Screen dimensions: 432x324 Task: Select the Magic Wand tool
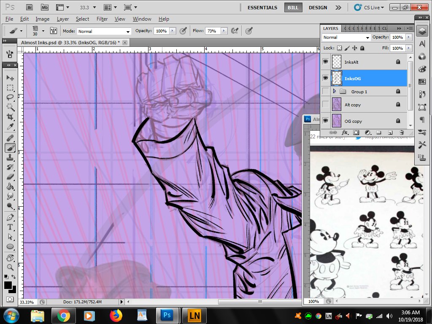point(10,107)
